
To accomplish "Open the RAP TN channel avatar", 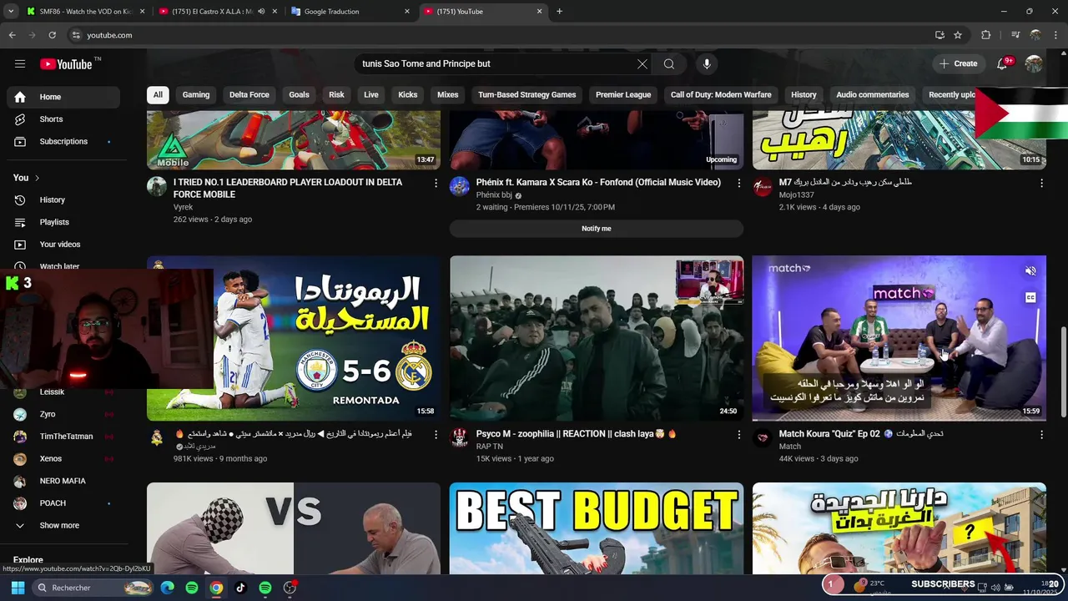I will 460,438.
